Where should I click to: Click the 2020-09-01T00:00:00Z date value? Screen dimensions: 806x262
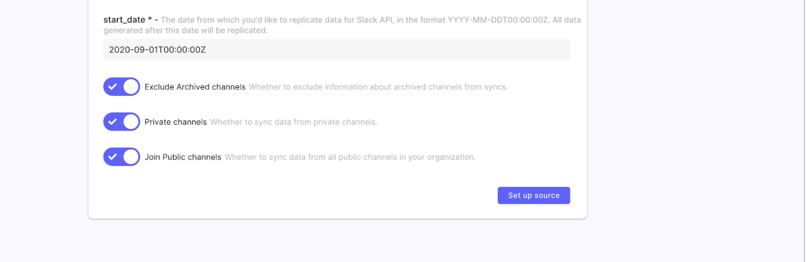tap(157, 50)
